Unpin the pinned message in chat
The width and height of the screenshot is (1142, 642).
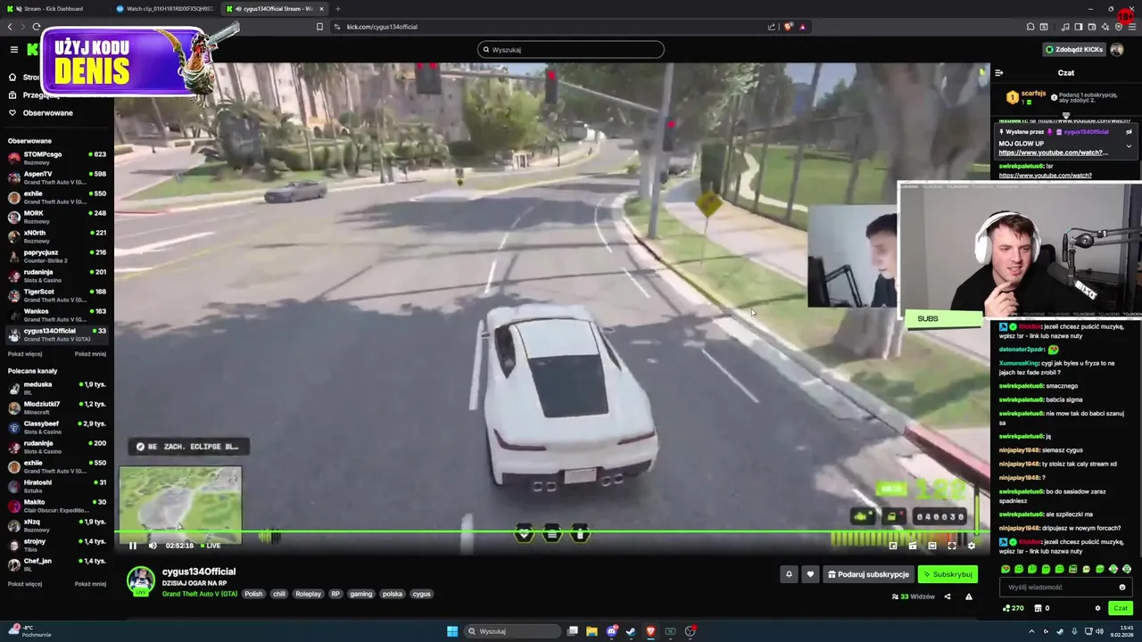(x=1129, y=132)
